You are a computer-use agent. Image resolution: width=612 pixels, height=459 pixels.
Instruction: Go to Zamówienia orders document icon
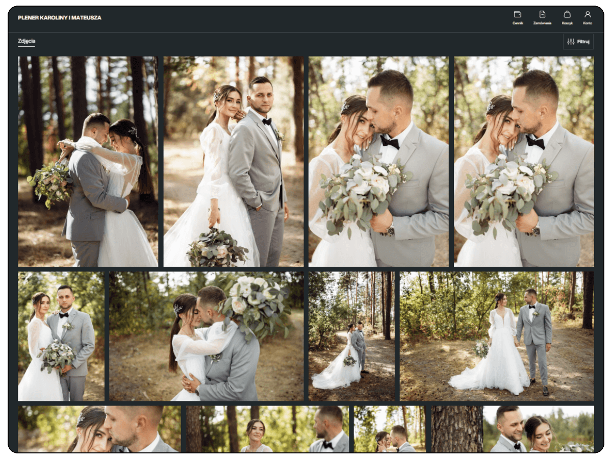pyautogui.click(x=542, y=15)
